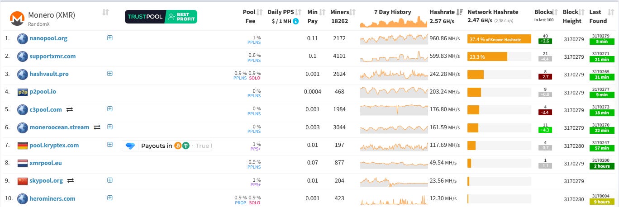Sort table by Blocks column
Screen dimensions: 619x207
[556, 12]
